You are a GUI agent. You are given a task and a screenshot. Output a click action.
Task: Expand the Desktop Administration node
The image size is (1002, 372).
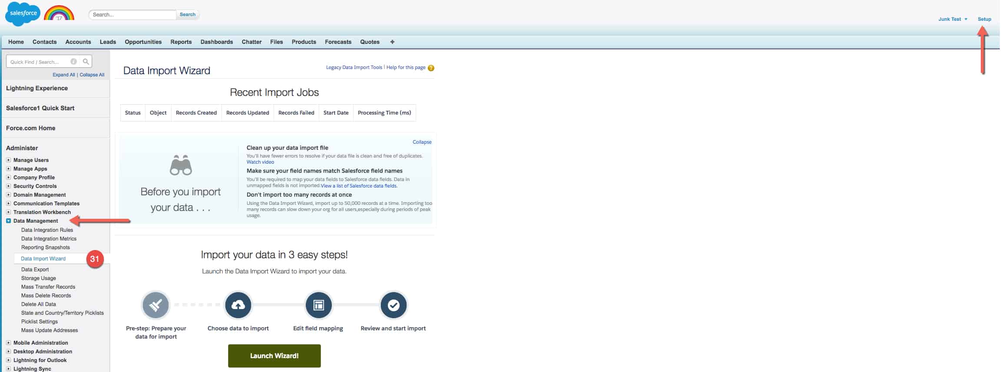pos(8,351)
